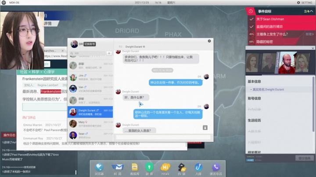This screenshot has width=316, height=177.
Task: Click the MDK-OS logo icon
Action: click(x=4, y=3)
